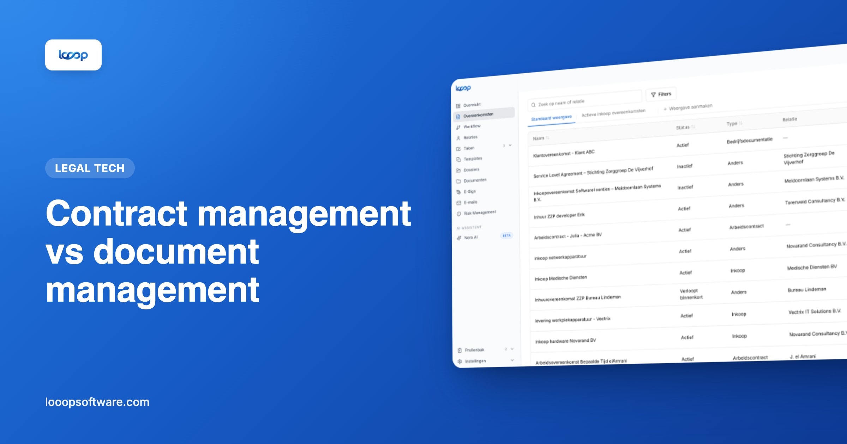Click the Relaties person icon
This screenshot has height=444, width=847.
(458, 138)
